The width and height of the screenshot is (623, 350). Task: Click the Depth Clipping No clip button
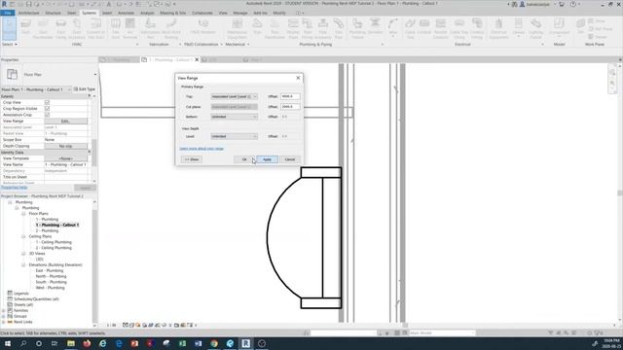65,146
